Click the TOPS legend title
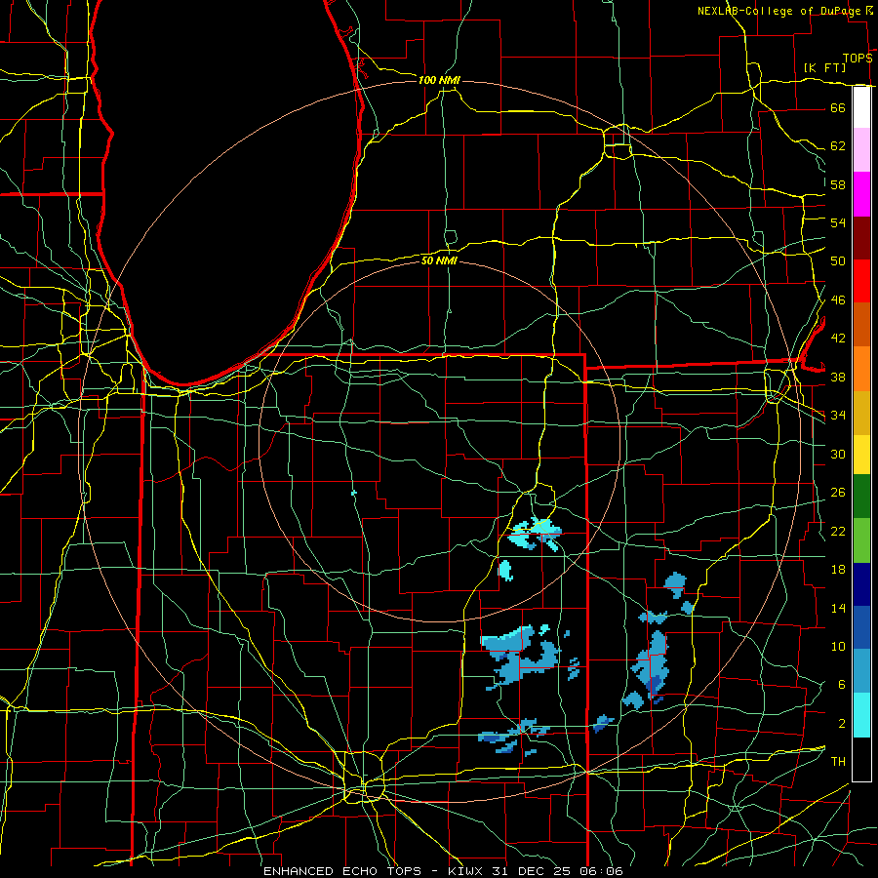This screenshot has width=878, height=878. coord(857,59)
